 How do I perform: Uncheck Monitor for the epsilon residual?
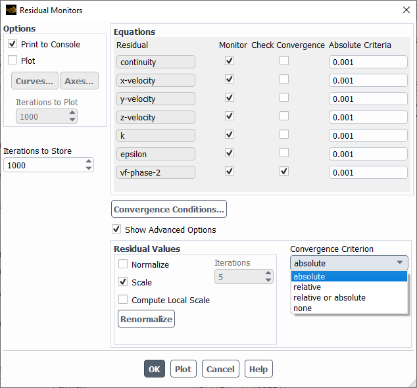pyautogui.click(x=229, y=153)
